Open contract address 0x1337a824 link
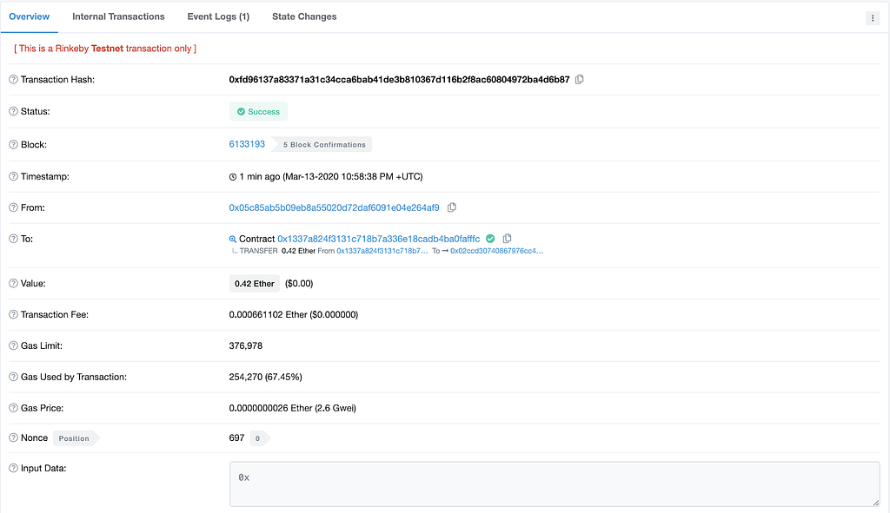The image size is (890, 513). click(x=379, y=239)
